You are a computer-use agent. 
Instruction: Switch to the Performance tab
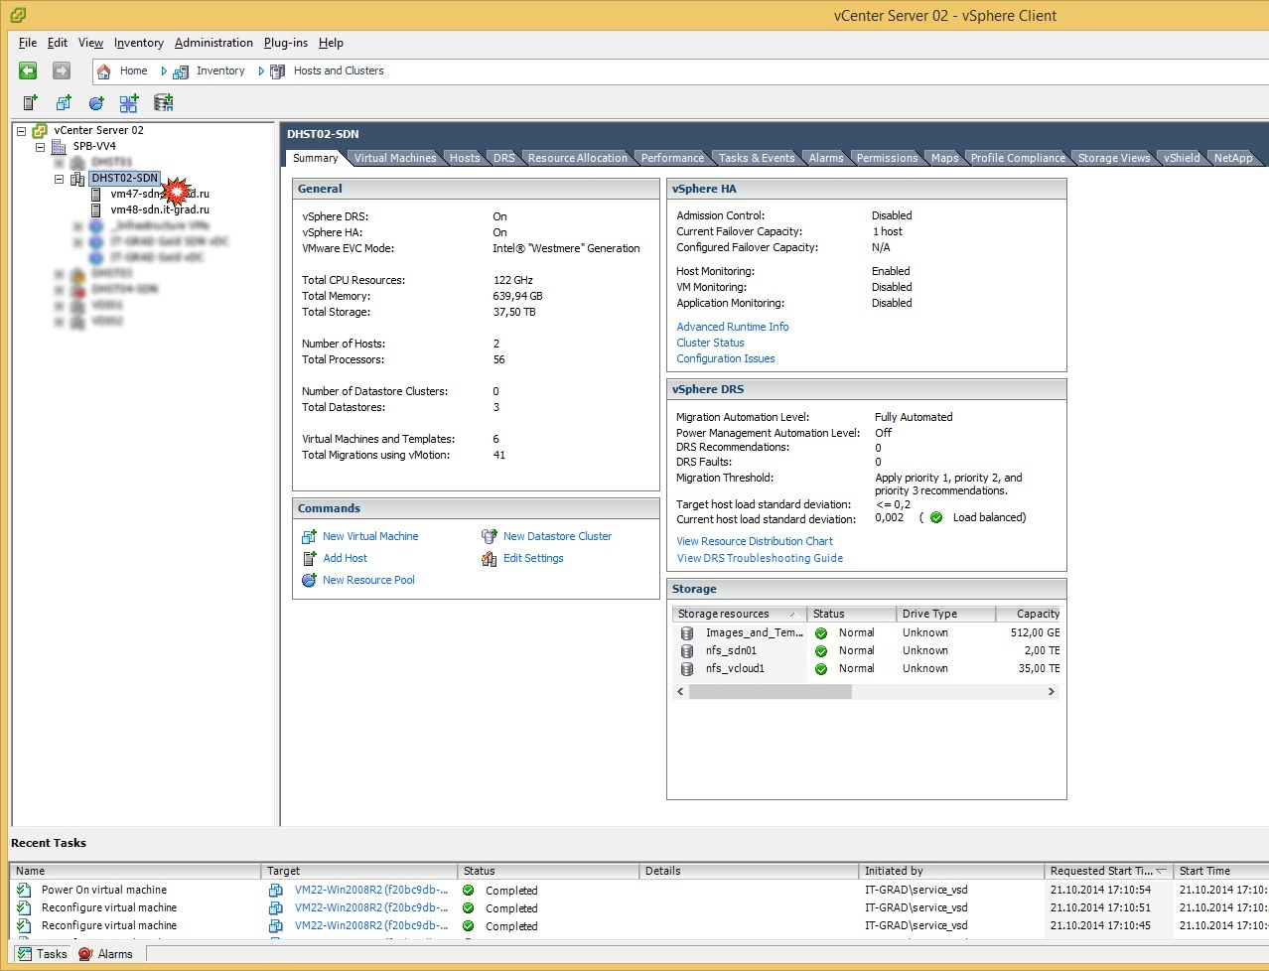coord(672,158)
